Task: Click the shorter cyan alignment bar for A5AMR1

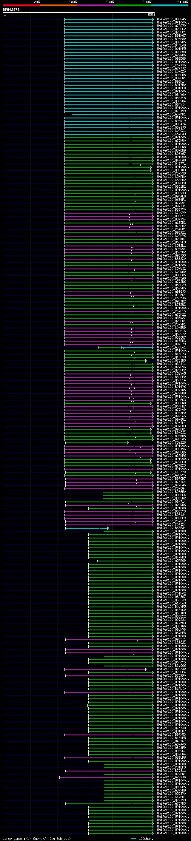Action: [113, 115]
